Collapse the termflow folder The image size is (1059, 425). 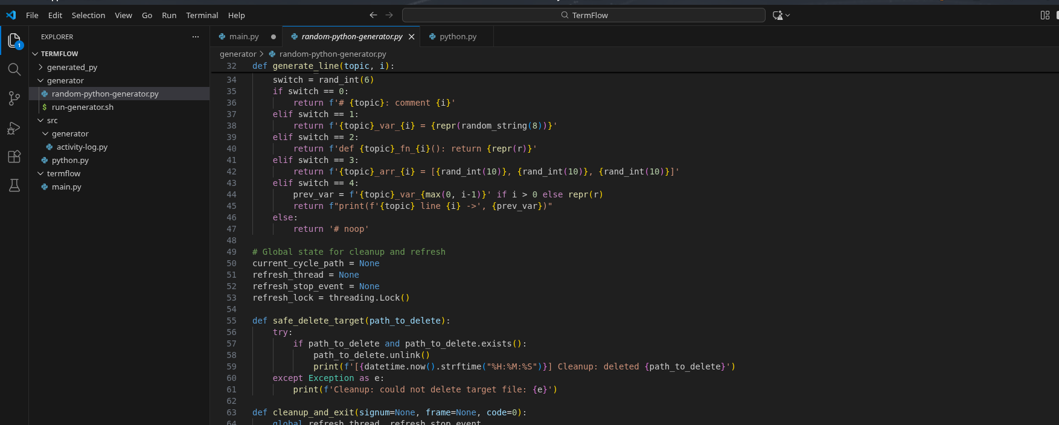[63, 174]
